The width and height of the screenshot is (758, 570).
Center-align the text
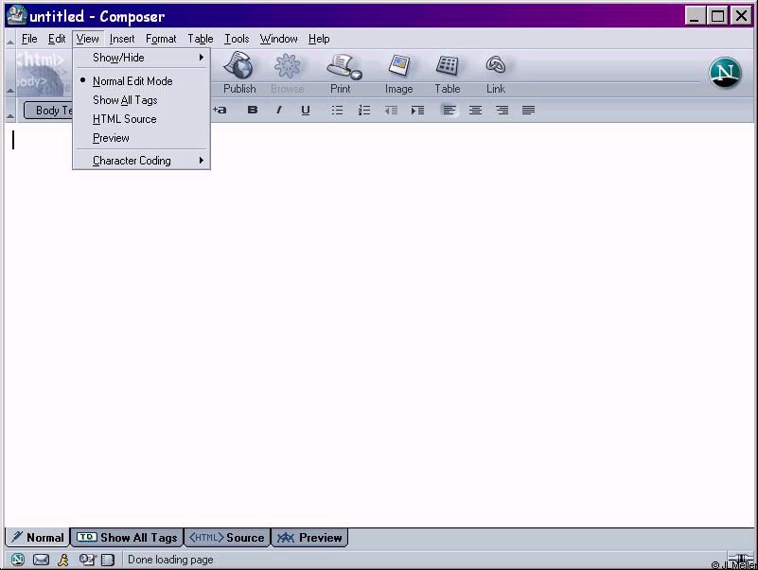pyautogui.click(x=475, y=111)
